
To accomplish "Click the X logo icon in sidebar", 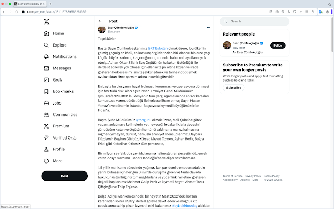I will (46, 21).
